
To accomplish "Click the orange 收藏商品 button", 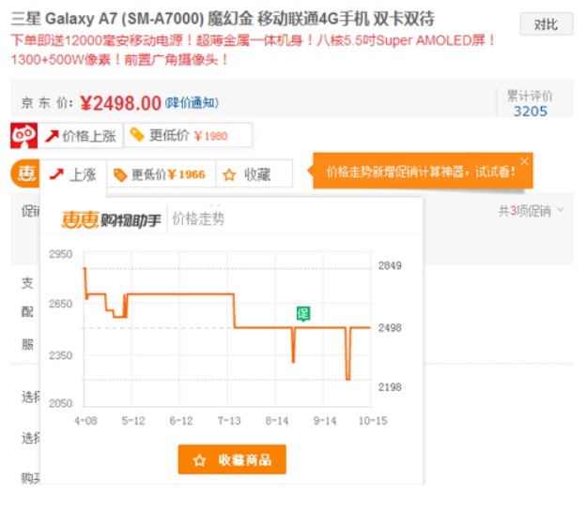I will coord(232,460).
